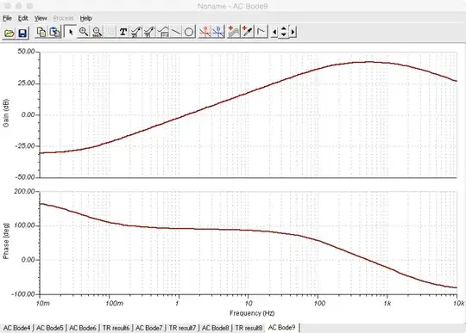Viewport: 466px width, 333px height.
Task: Enable the blue cursor B tool
Action: pos(218,32)
